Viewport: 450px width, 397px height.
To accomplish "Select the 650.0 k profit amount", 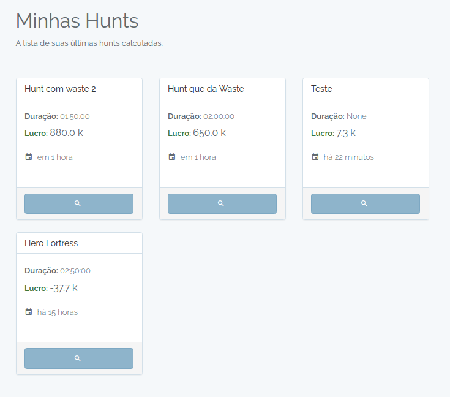I will pyautogui.click(x=209, y=133).
